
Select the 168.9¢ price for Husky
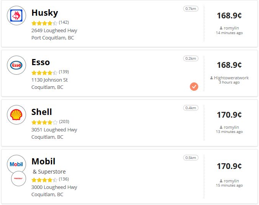(x=229, y=16)
